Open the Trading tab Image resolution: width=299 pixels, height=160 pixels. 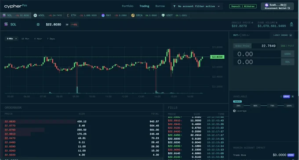pyautogui.click(x=144, y=6)
